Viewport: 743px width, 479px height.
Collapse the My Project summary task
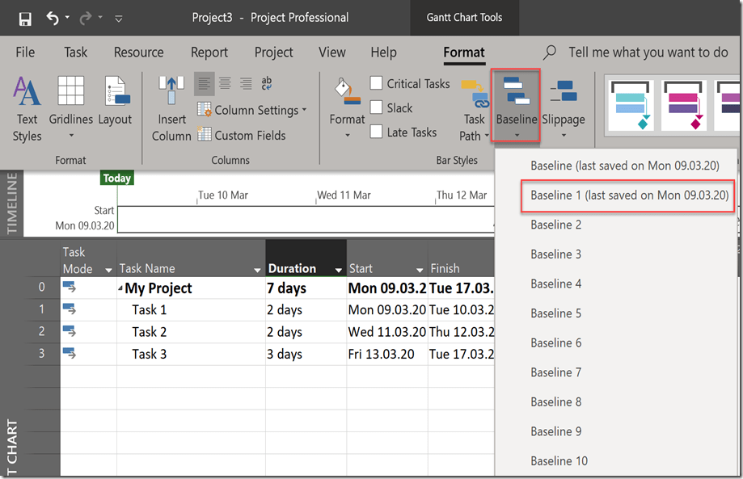(120, 289)
